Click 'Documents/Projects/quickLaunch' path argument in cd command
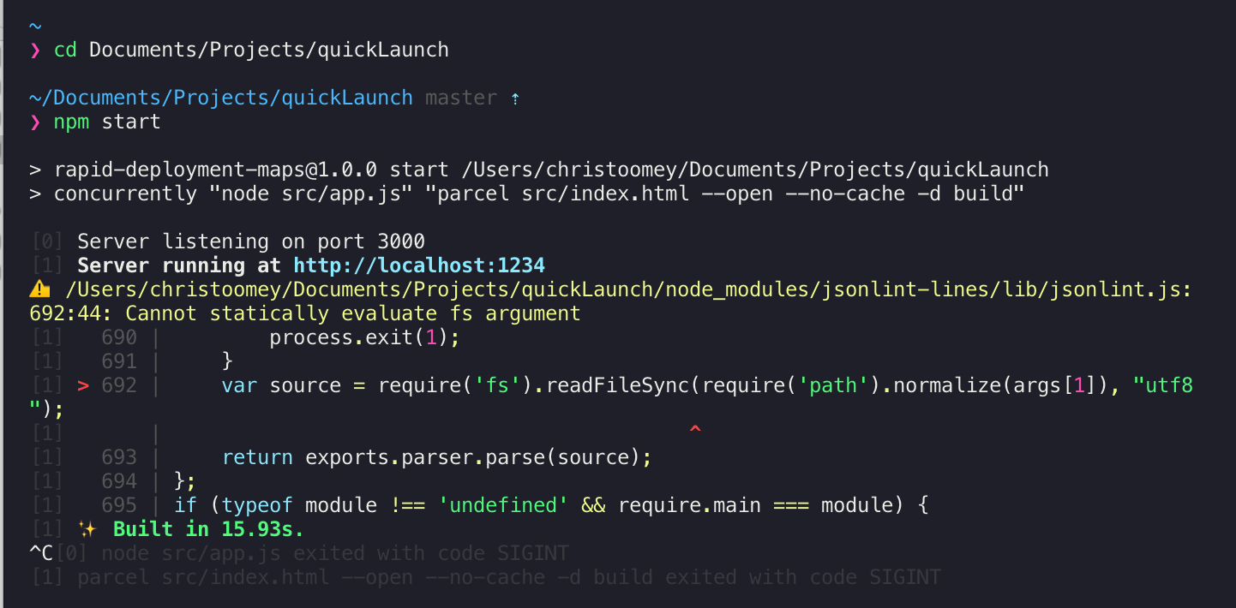Image resolution: width=1236 pixels, height=608 pixels. coord(269,50)
